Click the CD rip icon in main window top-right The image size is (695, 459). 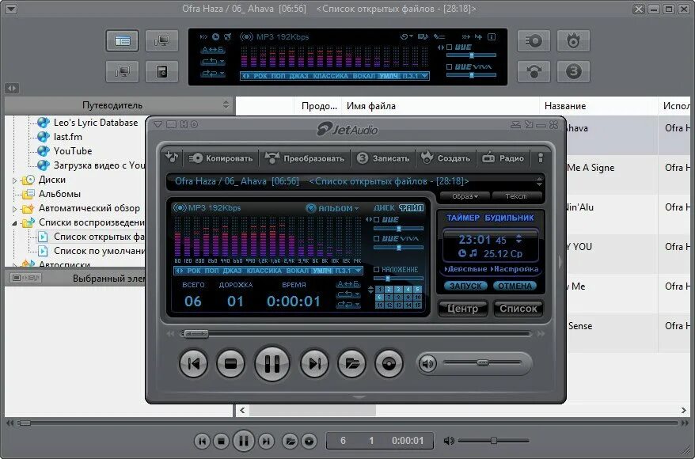coord(534,42)
